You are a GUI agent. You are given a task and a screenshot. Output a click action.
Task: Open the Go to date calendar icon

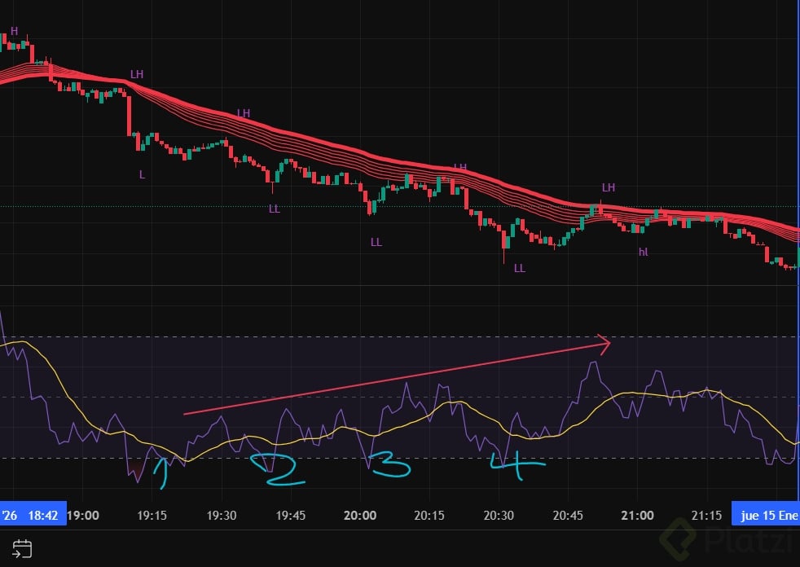coord(22,549)
